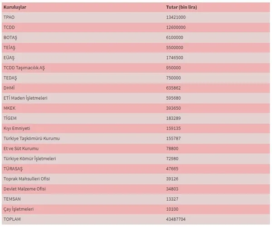Viewport: 272px width, 227px height.
Task: Select the TÜRASAŞ row name
Action: 13,169
